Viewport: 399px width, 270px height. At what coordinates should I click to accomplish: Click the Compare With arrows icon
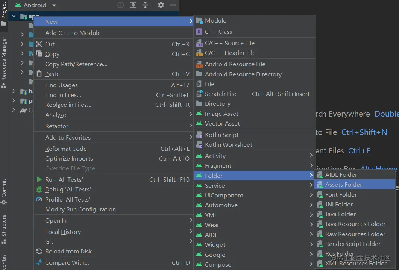(39, 262)
